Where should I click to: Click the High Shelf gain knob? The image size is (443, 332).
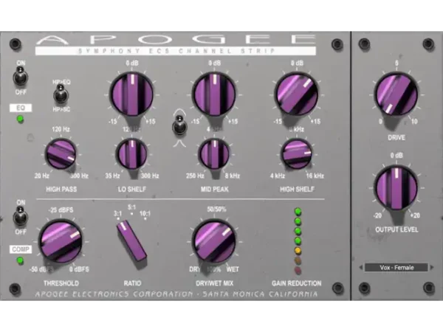297,94
